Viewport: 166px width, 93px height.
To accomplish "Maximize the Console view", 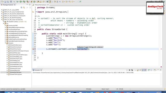I will (x=161, y=70).
